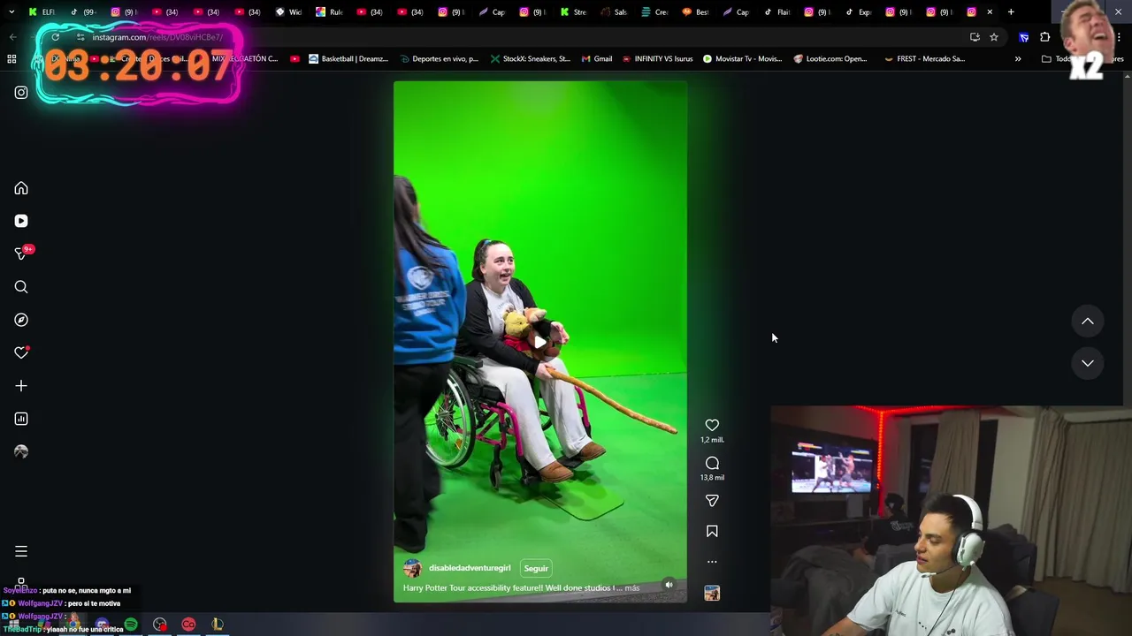The height and width of the screenshot is (636, 1132).
Task: Switch to the Stre browser tab
Action: [x=573, y=11]
